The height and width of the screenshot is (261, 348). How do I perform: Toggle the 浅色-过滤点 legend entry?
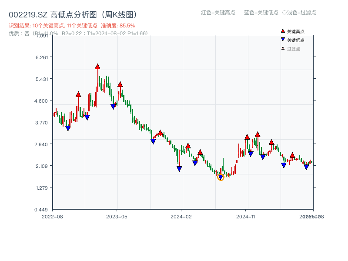(300, 13)
